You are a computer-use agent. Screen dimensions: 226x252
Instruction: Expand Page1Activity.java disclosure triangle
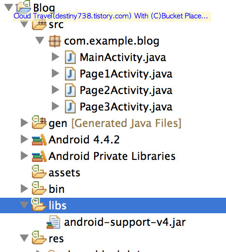coord(55,73)
